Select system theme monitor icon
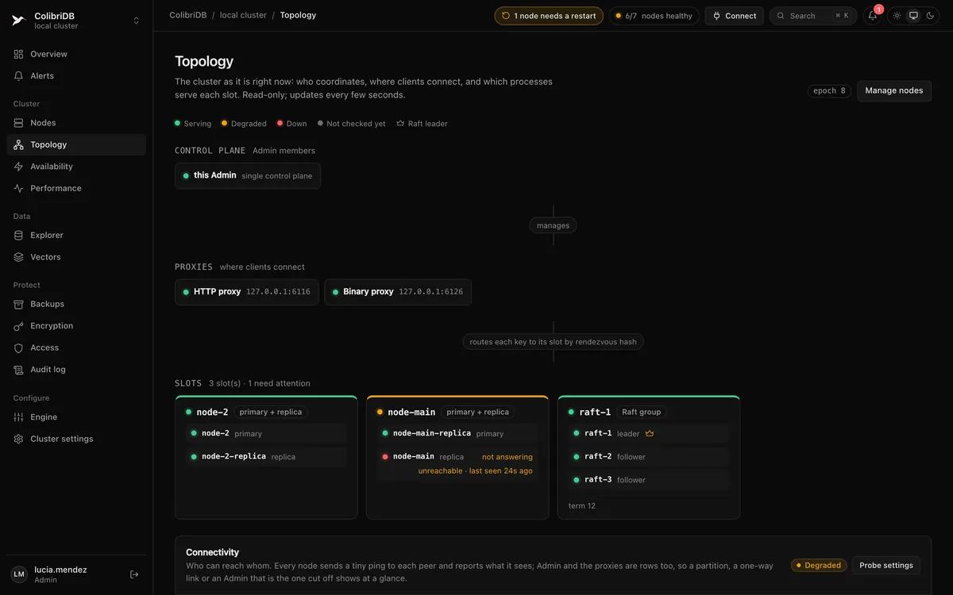This screenshot has height=595, width=953. (914, 16)
